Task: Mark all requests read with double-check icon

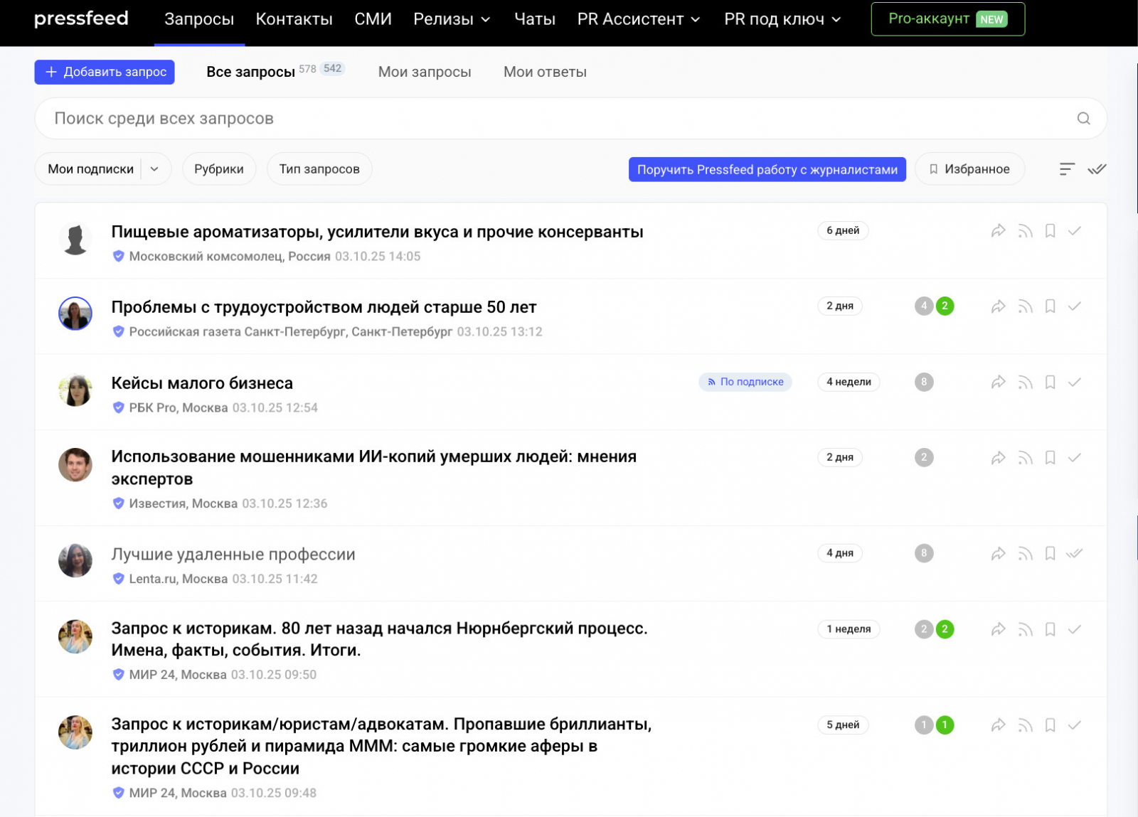Action: [1097, 169]
